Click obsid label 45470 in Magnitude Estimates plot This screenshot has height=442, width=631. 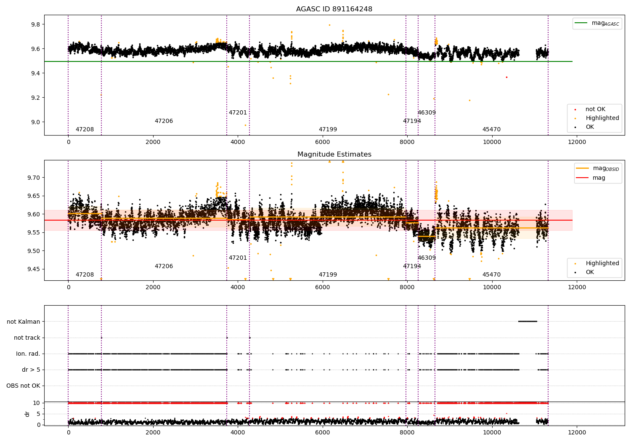pyautogui.click(x=491, y=275)
